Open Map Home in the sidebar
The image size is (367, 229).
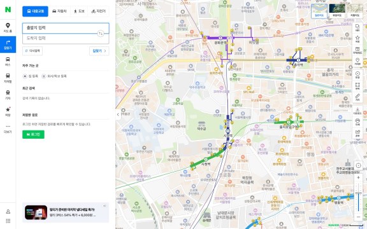pos(8,27)
